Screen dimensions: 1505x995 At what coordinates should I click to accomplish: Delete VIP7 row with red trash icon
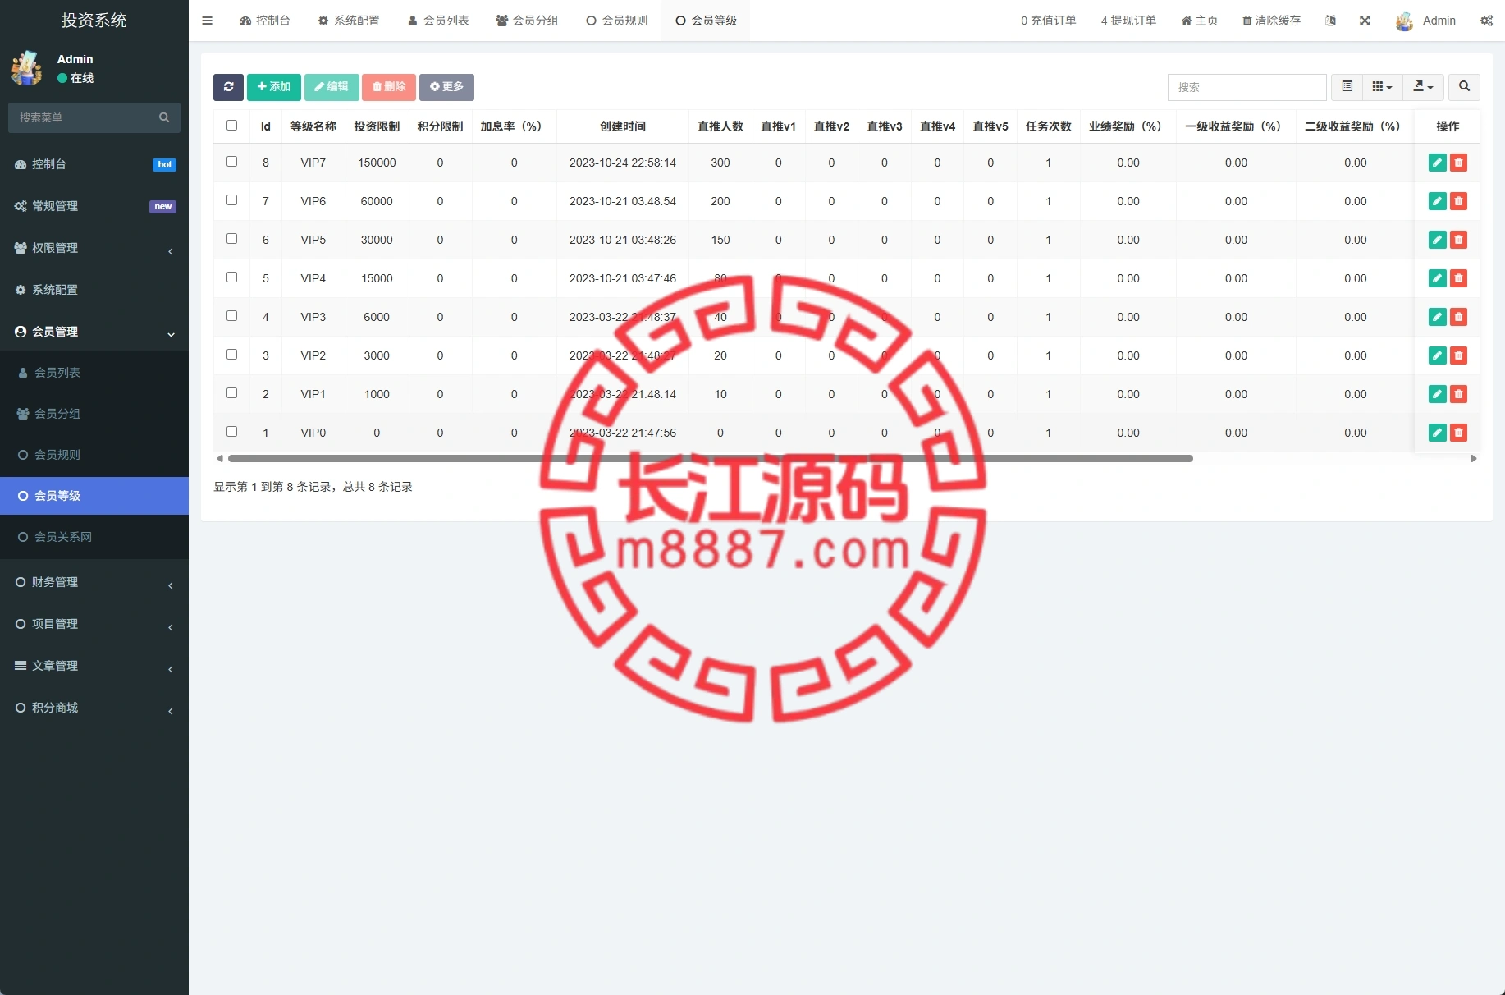pos(1458,163)
